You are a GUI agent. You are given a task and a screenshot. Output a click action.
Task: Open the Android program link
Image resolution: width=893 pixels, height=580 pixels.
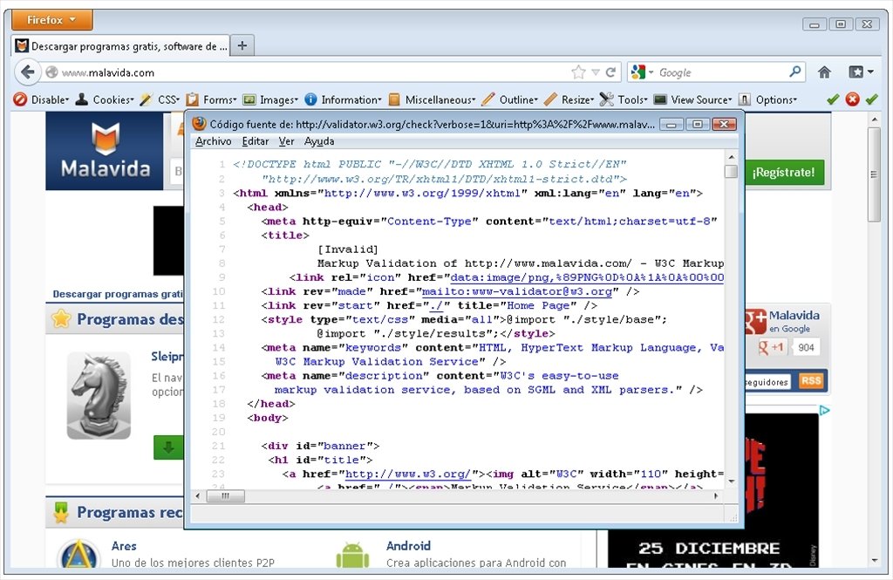tap(408, 546)
